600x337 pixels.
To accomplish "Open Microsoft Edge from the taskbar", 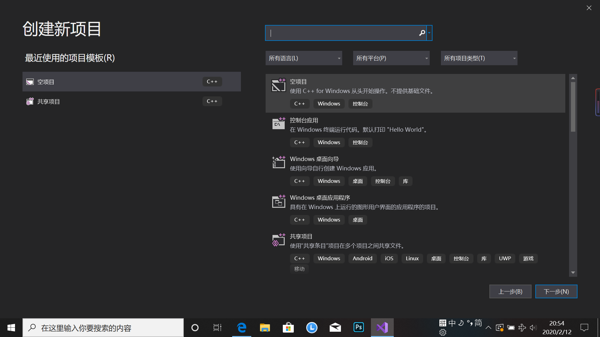I will (242, 327).
